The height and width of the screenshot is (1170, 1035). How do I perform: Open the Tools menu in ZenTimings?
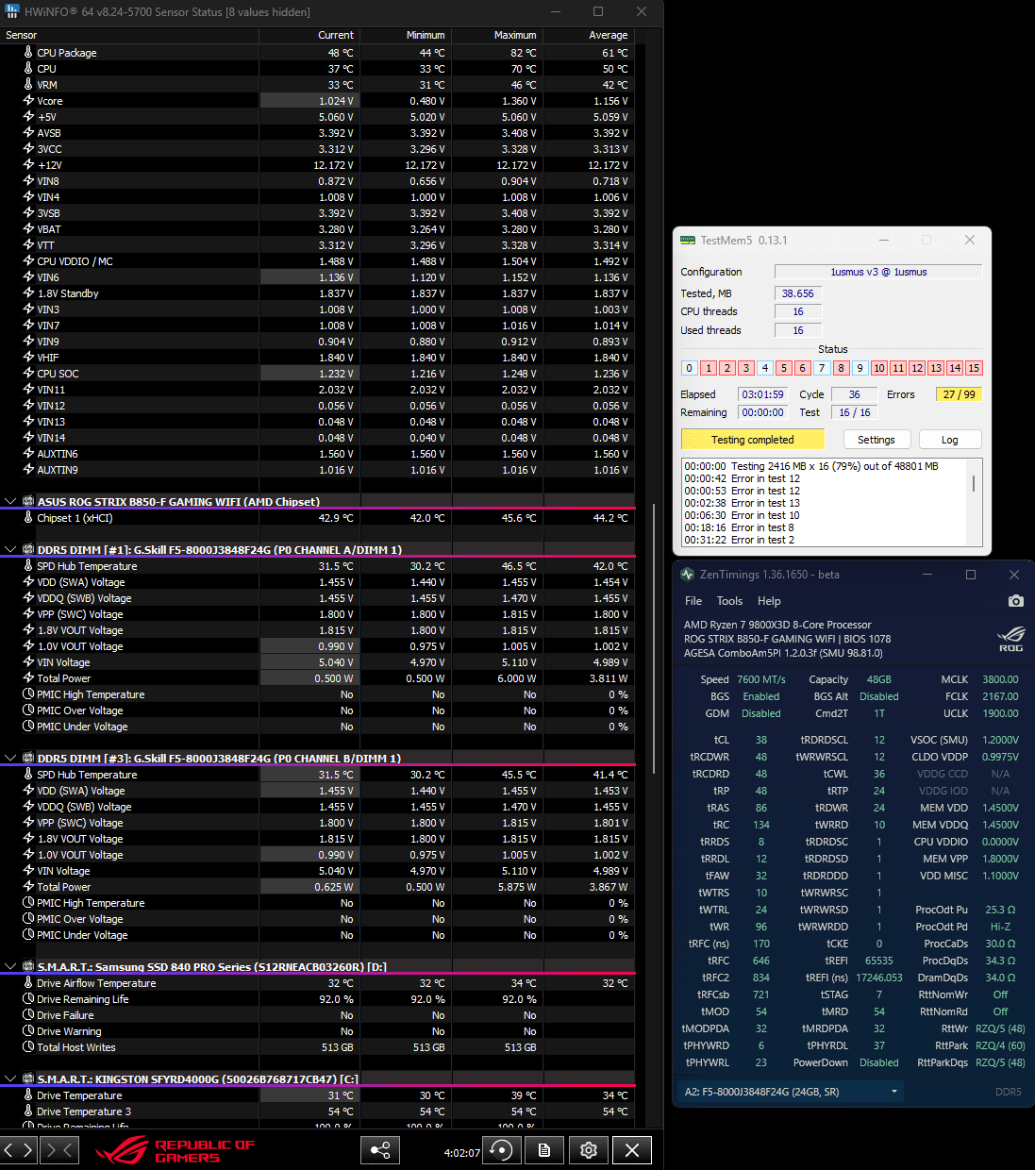point(729,601)
